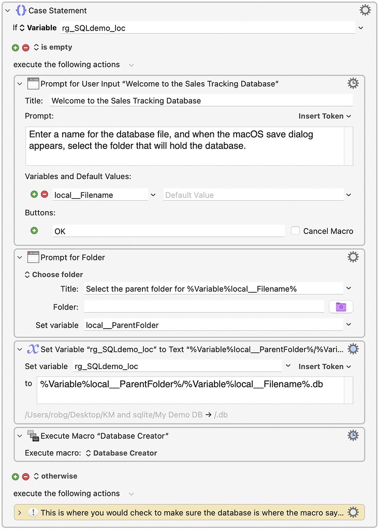Expand the comment action at bottom
Viewport: 379px width, 530px height.
click(x=20, y=513)
